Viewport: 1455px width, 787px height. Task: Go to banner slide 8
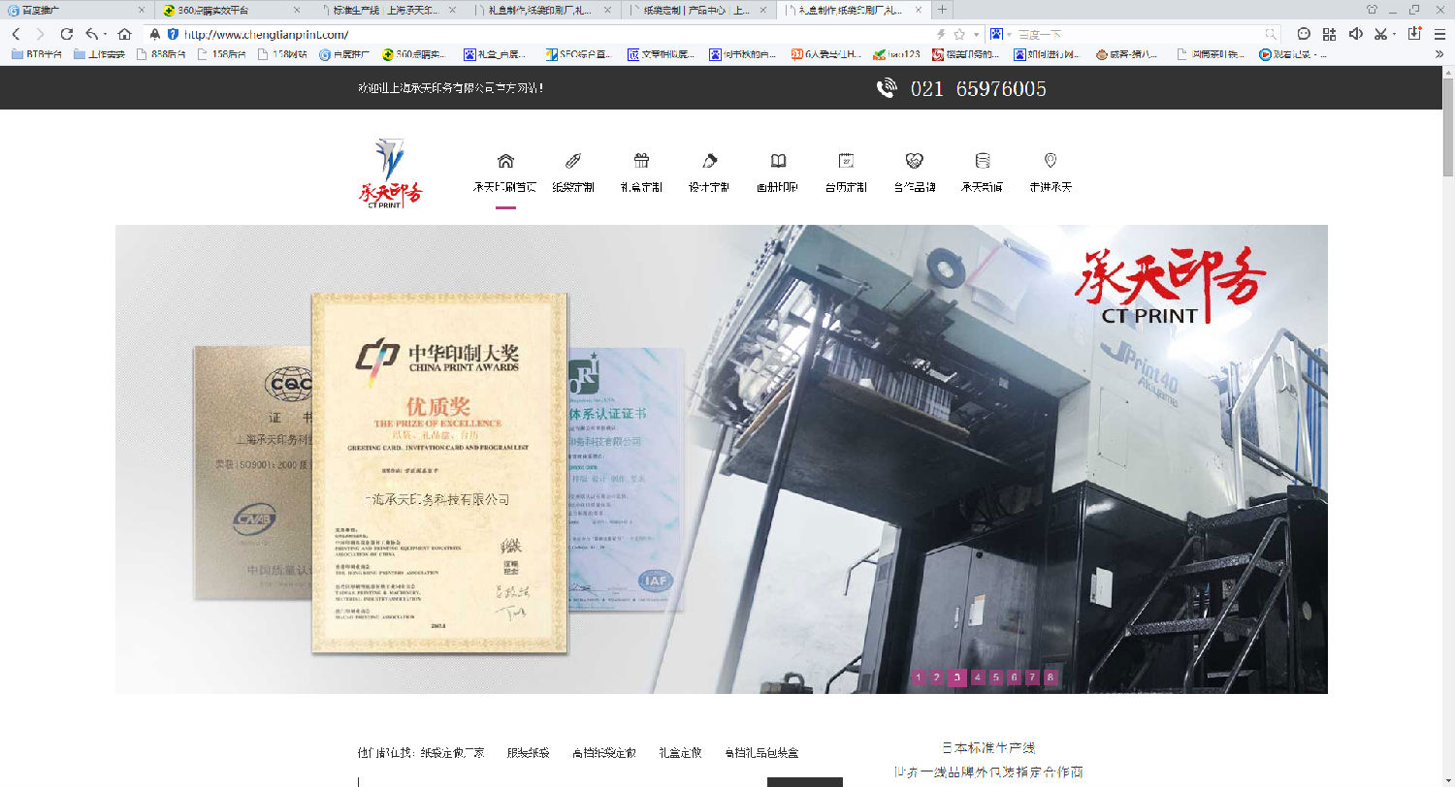coord(1051,677)
